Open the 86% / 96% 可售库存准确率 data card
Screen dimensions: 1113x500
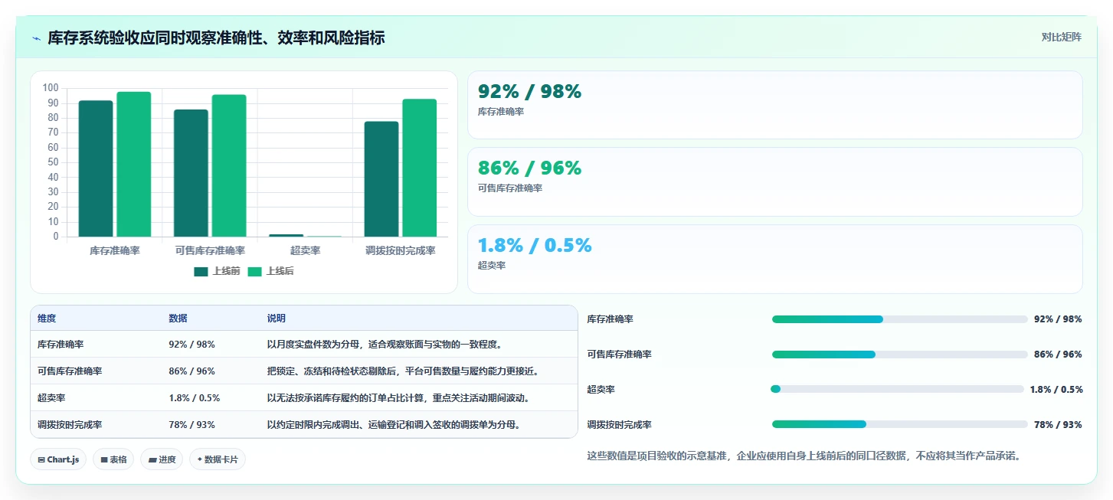coord(775,181)
